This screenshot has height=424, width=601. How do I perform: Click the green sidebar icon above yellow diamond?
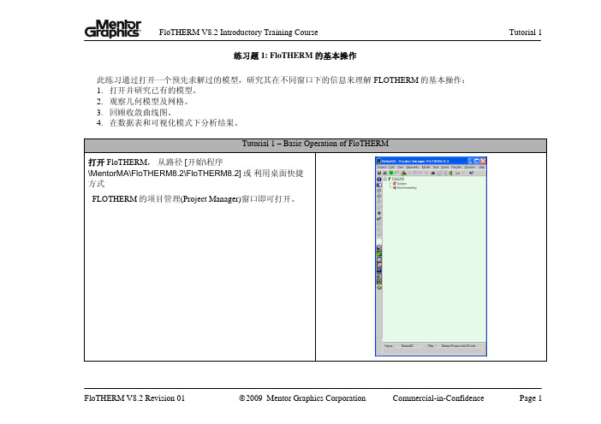(x=379, y=281)
